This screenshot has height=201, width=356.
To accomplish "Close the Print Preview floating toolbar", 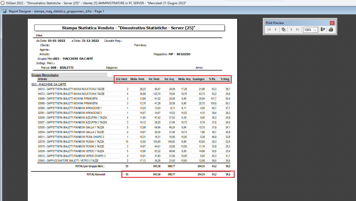I will [x=332, y=23].
